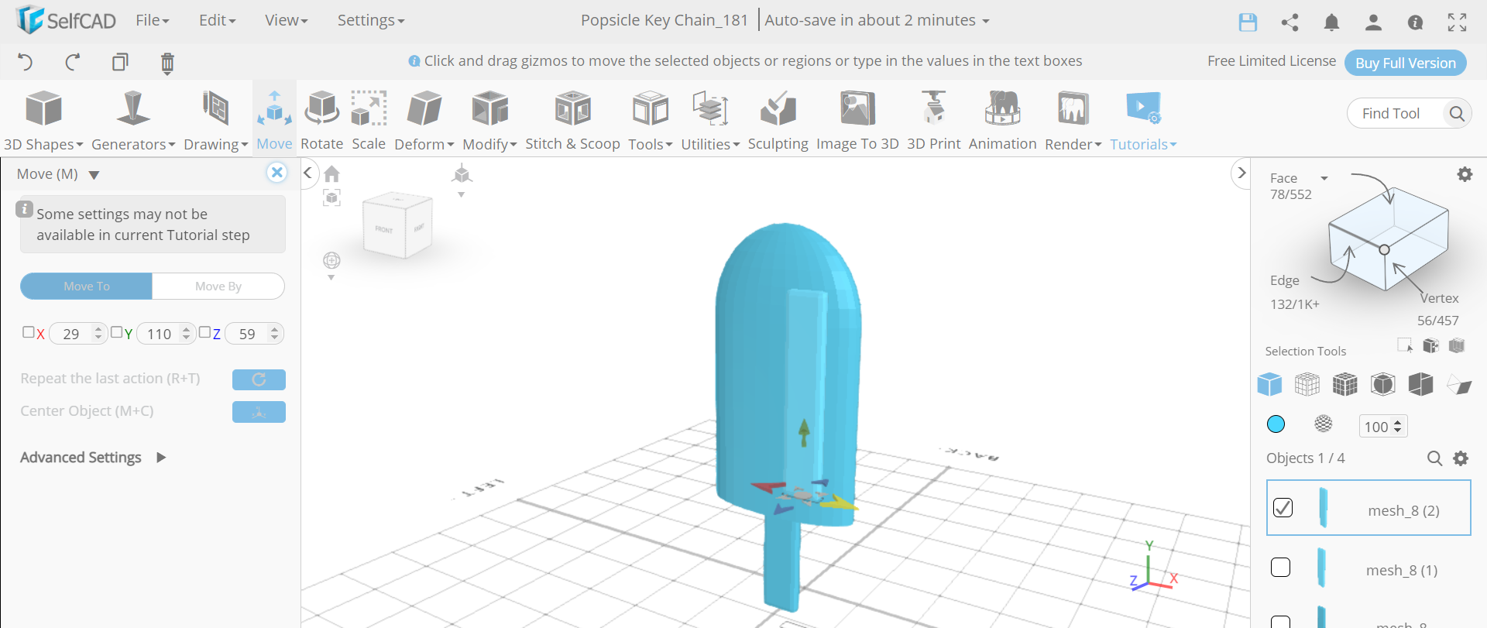Click the Home view icon in viewport
1487x628 pixels.
[331, 173]
